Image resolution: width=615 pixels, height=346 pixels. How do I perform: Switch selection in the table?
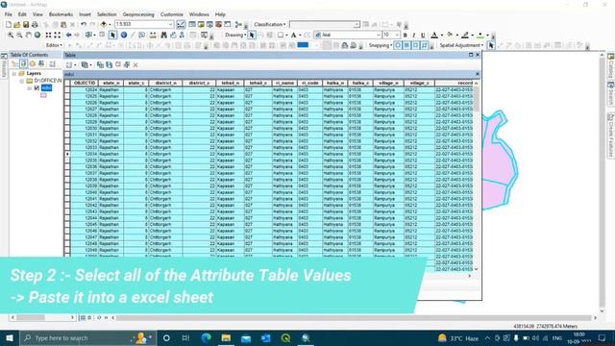pyautogui.click(x=109, y=64)
